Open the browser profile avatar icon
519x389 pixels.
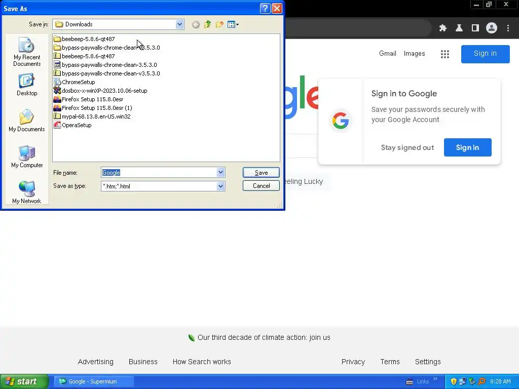pos(492,28)
